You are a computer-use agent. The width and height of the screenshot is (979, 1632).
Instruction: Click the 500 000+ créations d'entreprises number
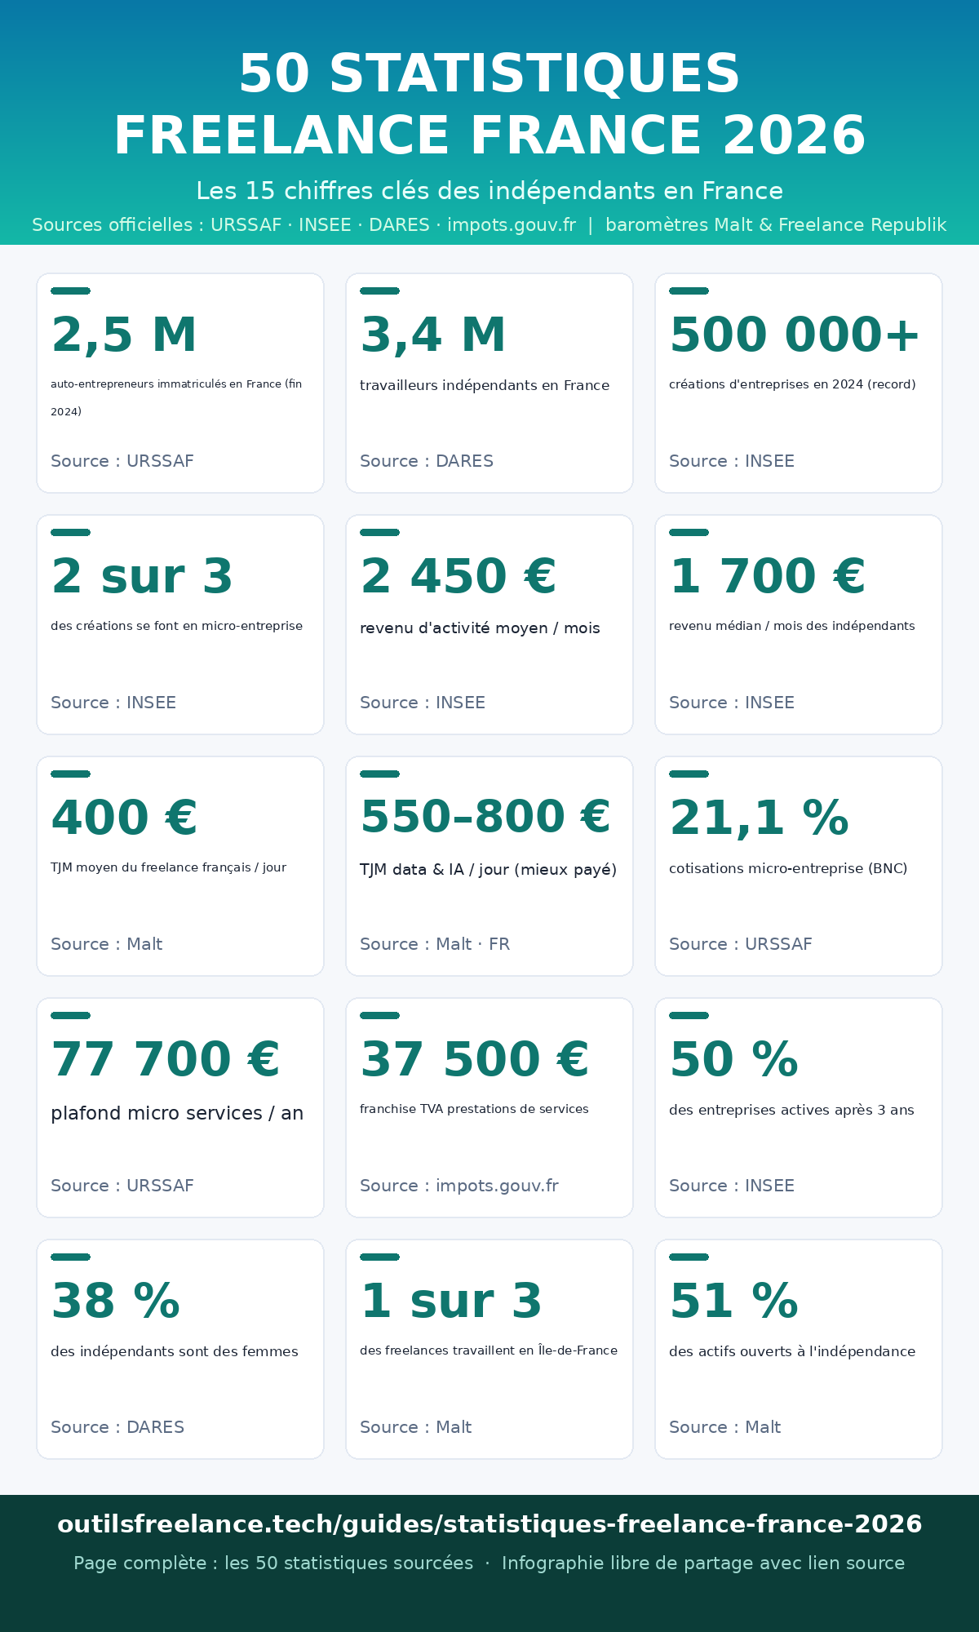tap(795, 335)
